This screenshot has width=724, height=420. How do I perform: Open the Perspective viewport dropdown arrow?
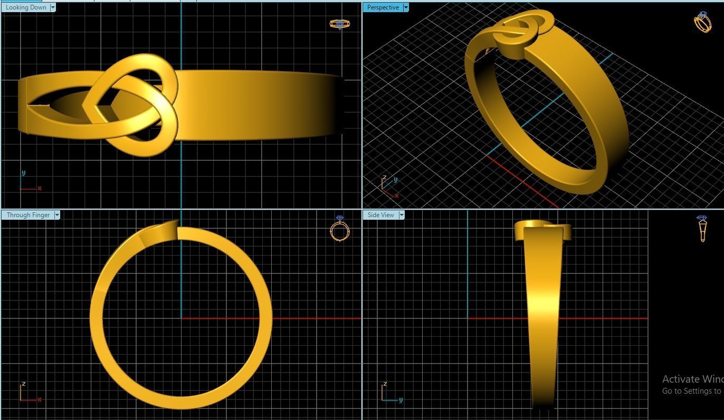(405, 7)
